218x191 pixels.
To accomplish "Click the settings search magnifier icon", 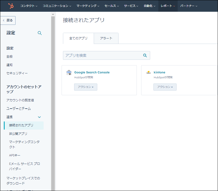I will (x=40, y=33).
